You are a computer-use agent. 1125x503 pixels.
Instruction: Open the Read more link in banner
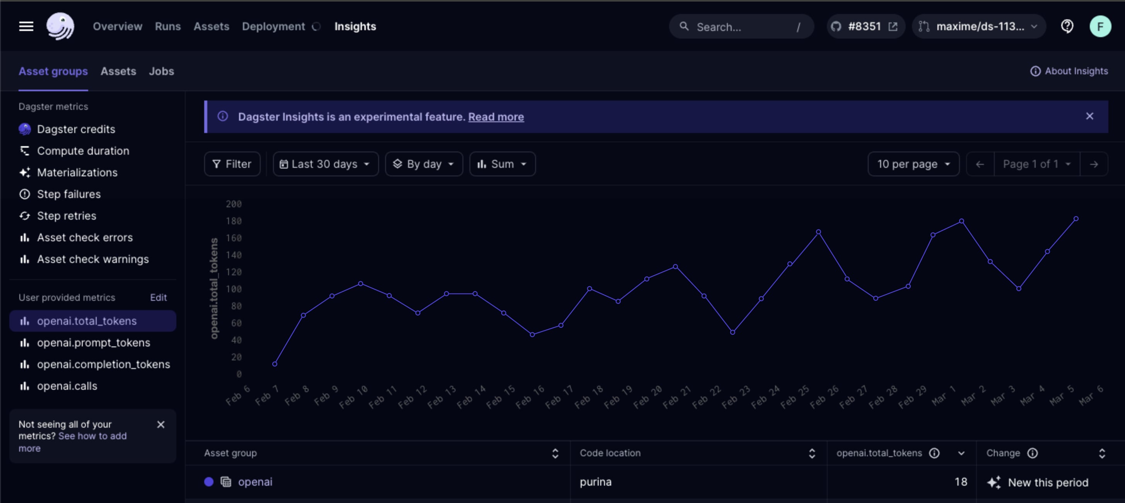496,117
